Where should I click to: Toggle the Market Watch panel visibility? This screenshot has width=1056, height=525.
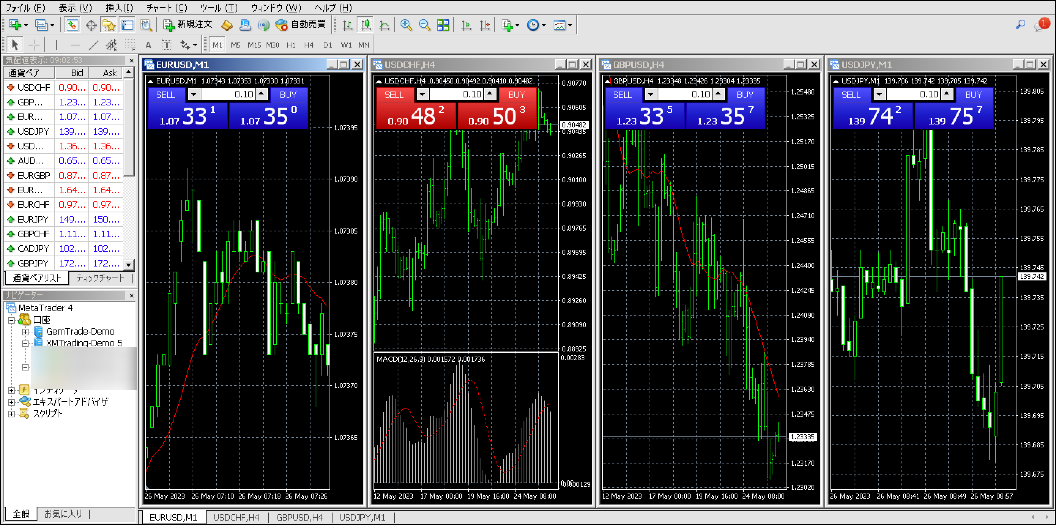pyautogui.click(x=72, y=25)
